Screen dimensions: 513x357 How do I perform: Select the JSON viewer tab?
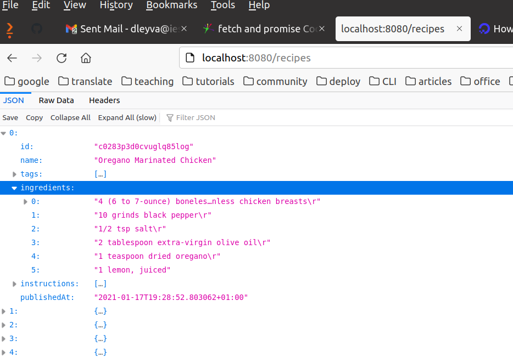[x=13, y=100]
